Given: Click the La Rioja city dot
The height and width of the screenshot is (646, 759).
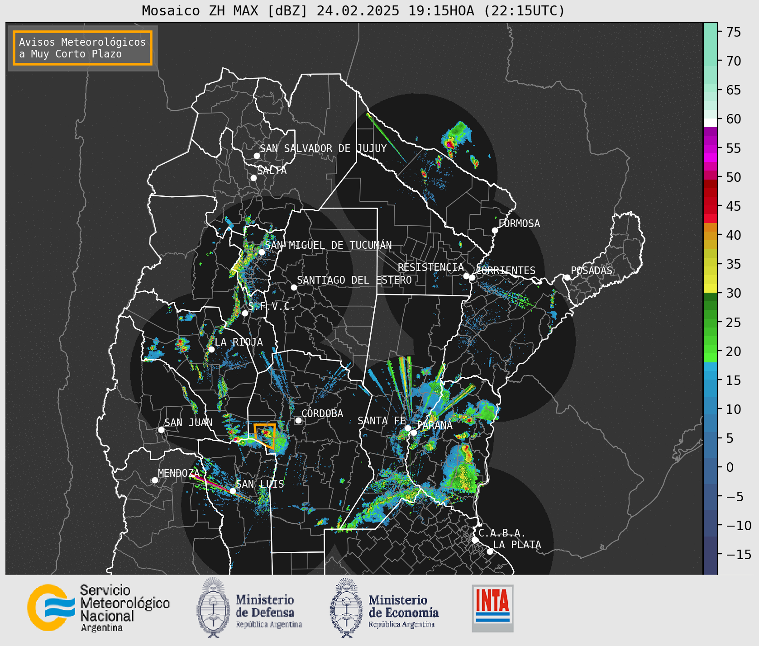Looking at the screenshot, I should (211, 349).
